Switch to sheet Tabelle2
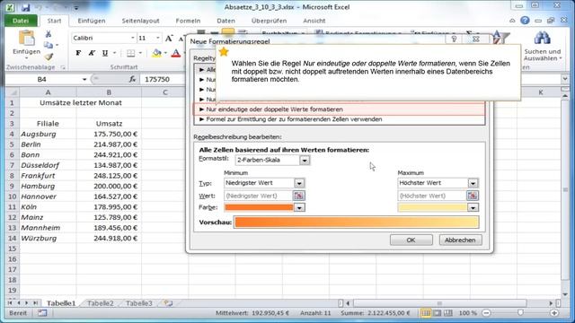Screen dimensions: 575x323 pyautogui.click(x=100, y=303)
